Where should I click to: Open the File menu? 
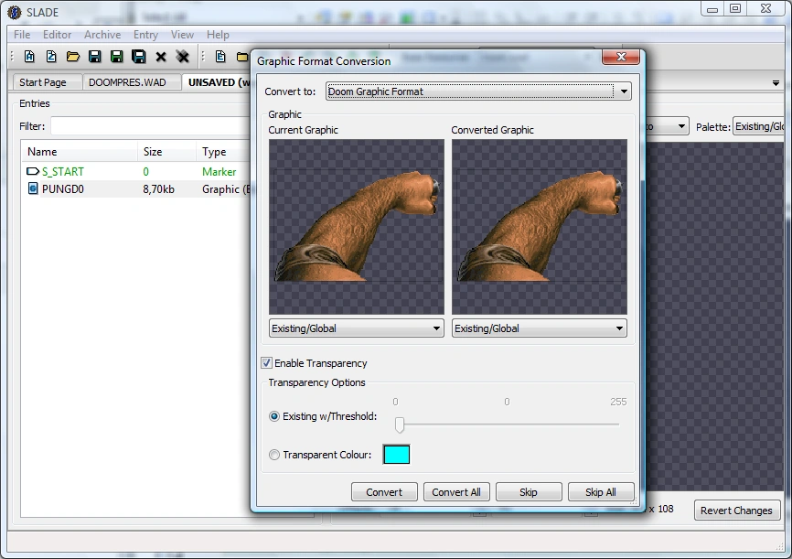click(22, 35)
